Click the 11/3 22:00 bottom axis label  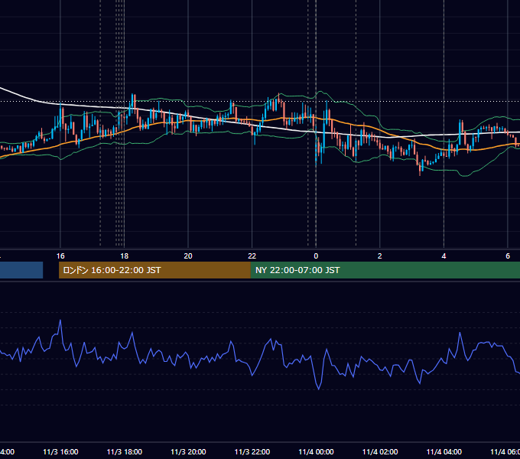tap(252, 451)
